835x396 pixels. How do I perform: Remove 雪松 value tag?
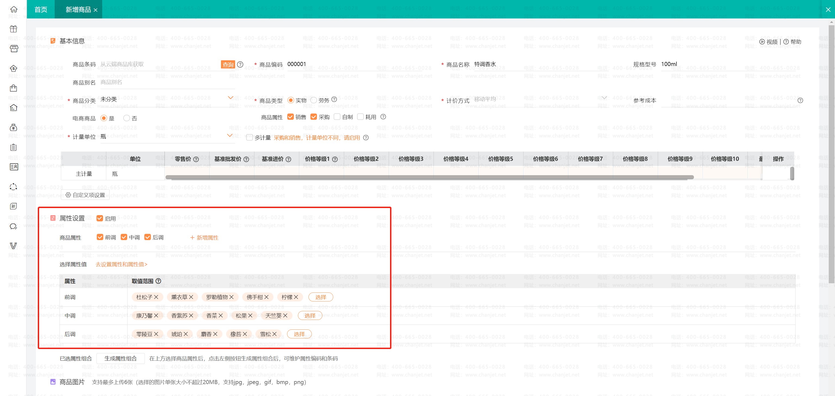click(275, 334)
